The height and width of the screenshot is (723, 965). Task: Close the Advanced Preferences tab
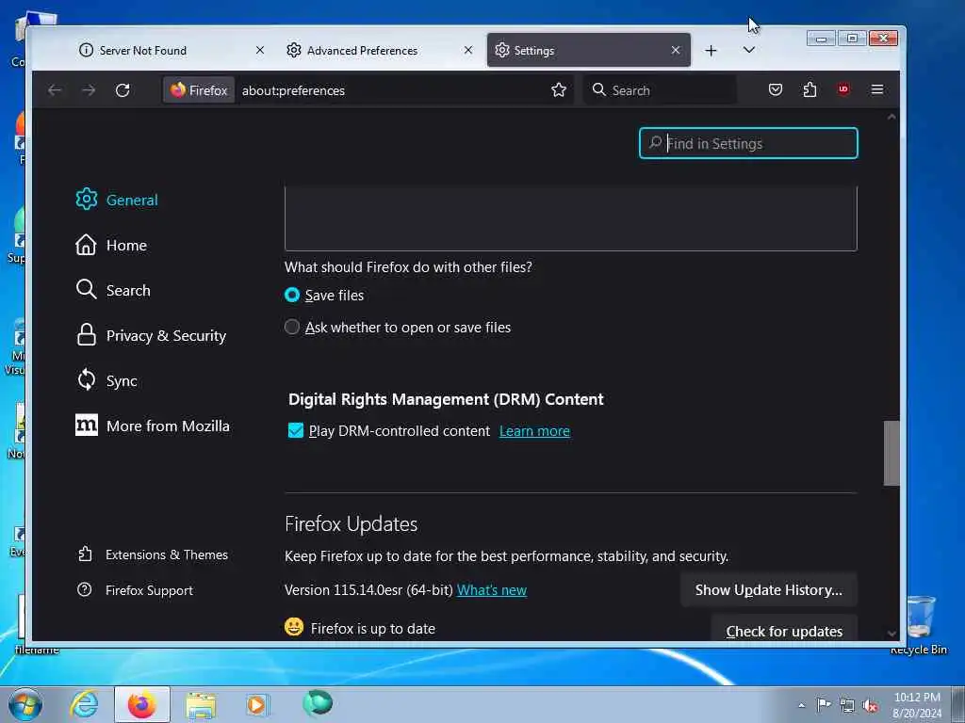point(468,50)
